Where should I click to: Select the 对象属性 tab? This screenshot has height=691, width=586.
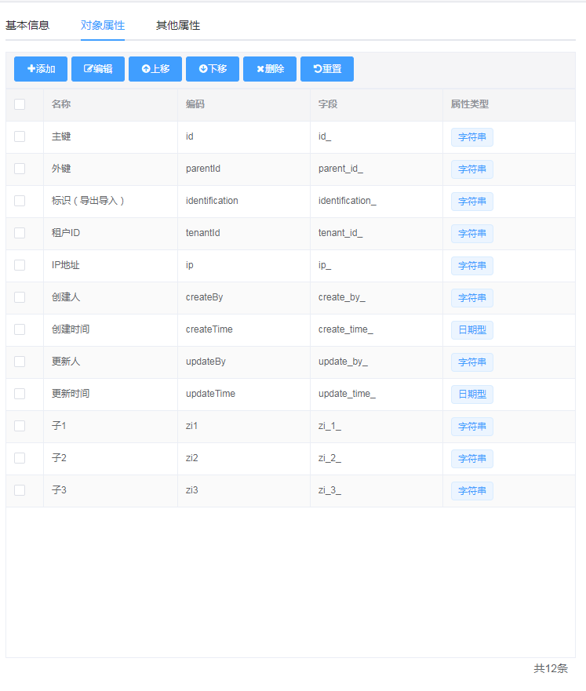103,25
